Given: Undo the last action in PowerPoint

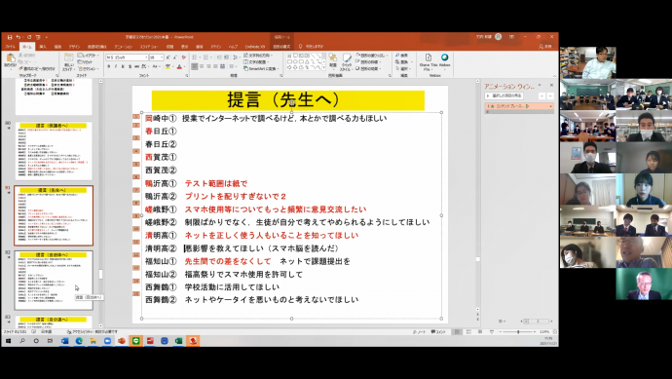Looking at the screenshot, I should tap(19, 37).
